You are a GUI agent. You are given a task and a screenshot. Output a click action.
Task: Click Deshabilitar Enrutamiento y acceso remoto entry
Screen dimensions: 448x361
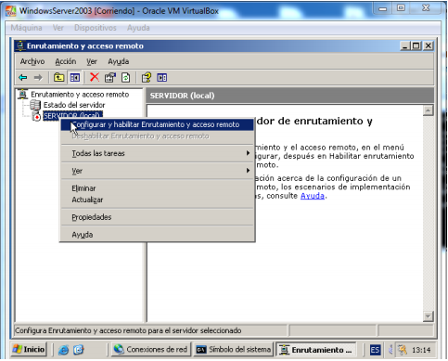[x=158, y=136]
